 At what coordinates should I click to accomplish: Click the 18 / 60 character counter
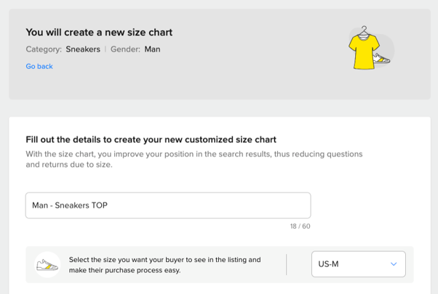coord(300,226)
